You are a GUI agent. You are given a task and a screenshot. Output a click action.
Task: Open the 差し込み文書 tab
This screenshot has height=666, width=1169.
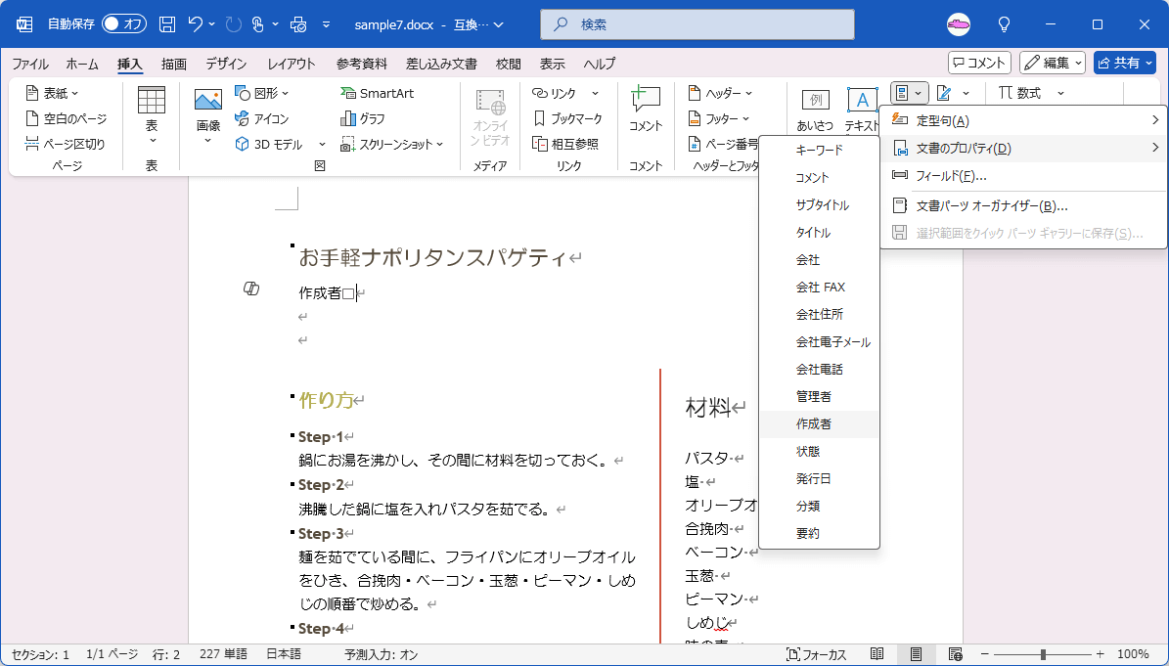441,65
